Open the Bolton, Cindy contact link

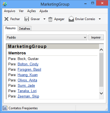coord(28,64)
